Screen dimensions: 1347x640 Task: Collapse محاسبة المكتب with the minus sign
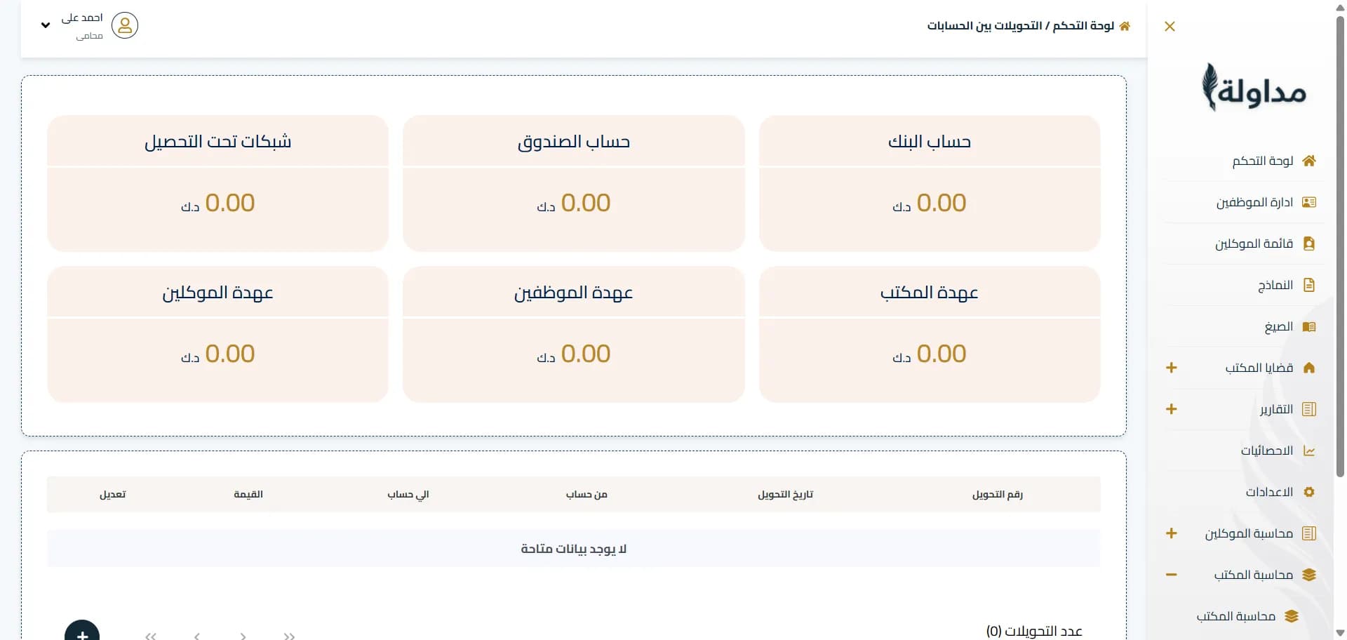(x=1171, y=575)
